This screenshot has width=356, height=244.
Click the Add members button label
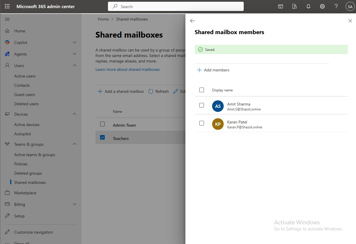pyautogui.click(x=217, y=70)
